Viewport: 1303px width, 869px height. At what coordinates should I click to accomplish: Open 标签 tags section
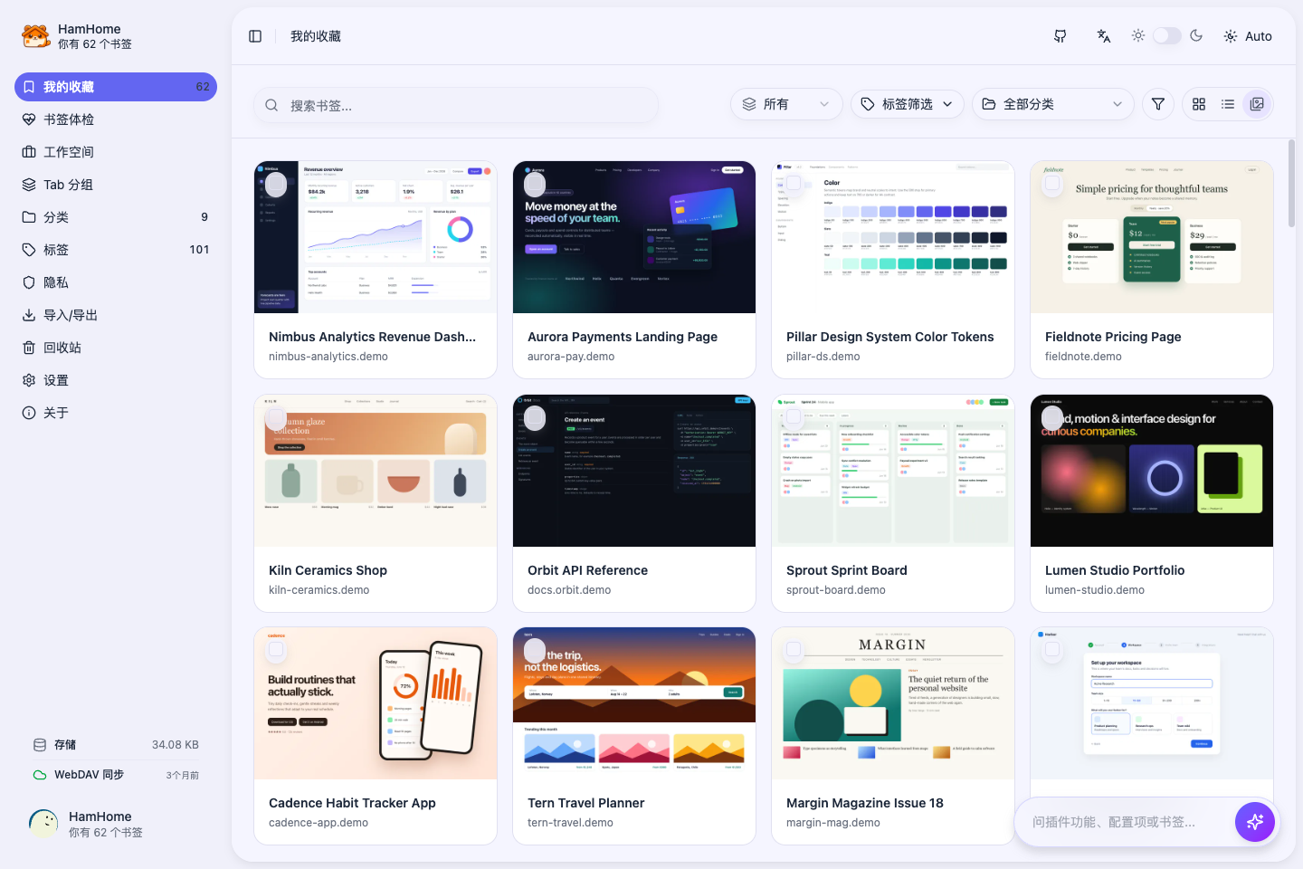tap(116, 250)
